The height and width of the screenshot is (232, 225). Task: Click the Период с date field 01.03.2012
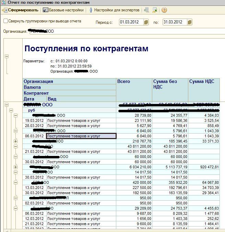tap(131, 22)
